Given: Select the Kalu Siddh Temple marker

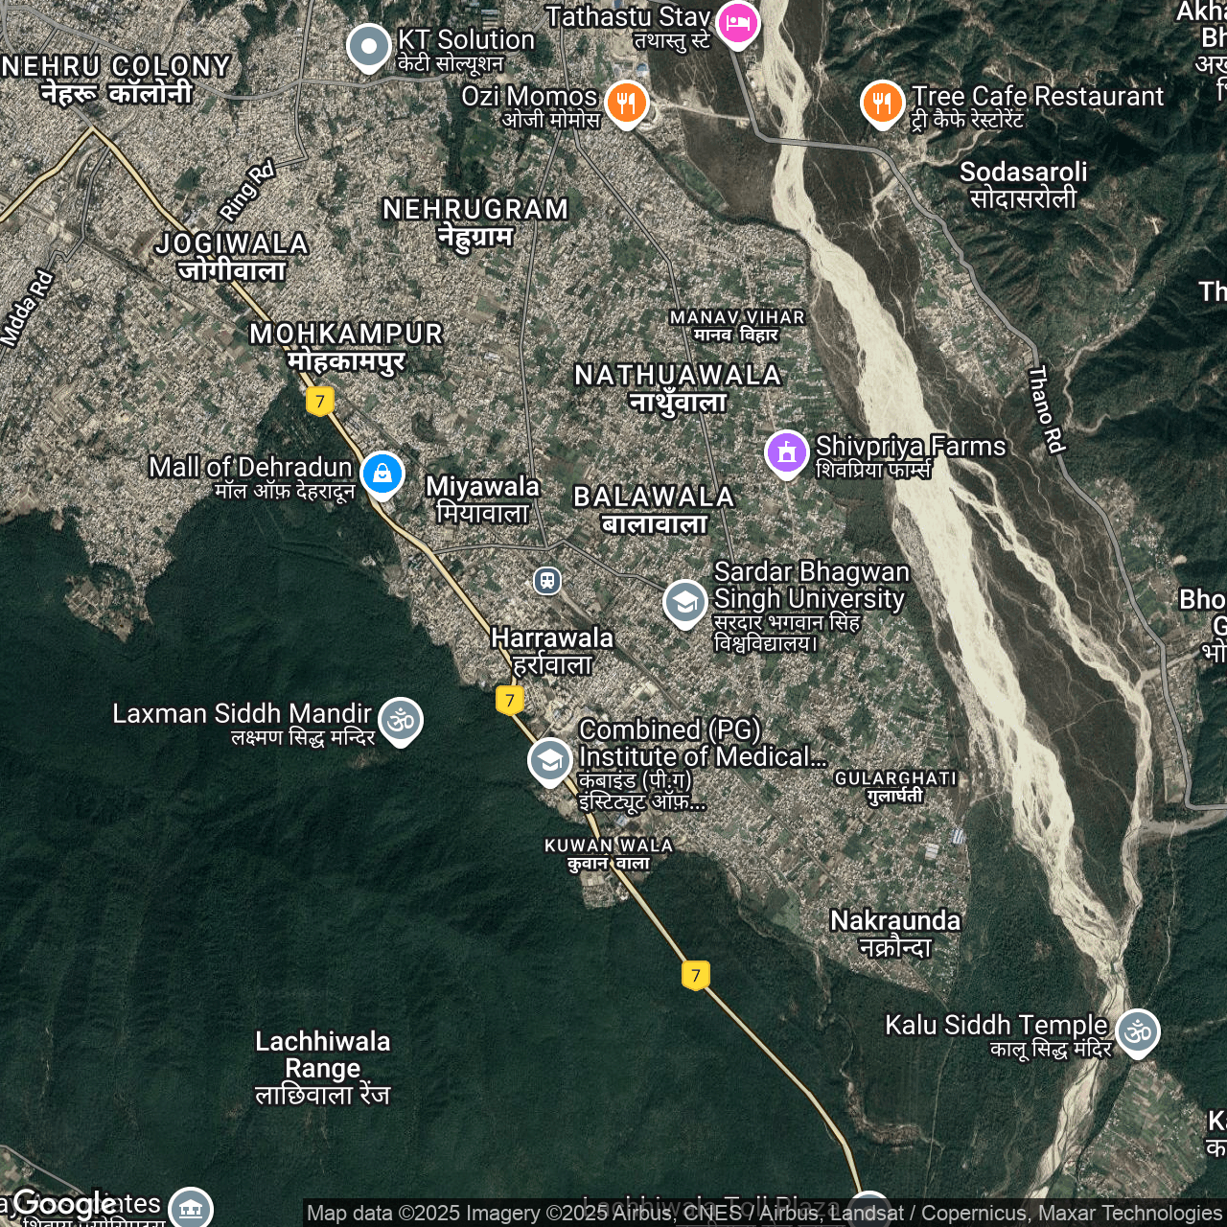Looking at the screenshot, I should pyautogui.click(x=1138, y=1031).
